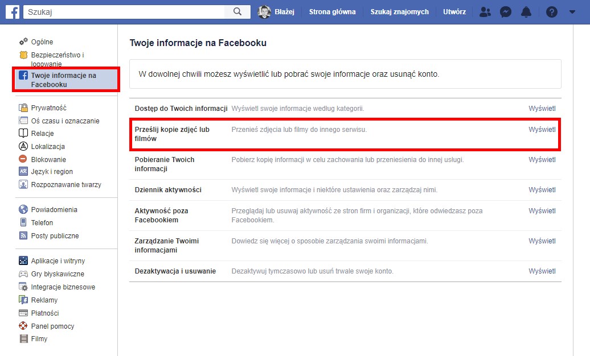Open Prywatność settings
Viewport: 590px width, 356px height.
pyautogui.click(x=49, y=108)
